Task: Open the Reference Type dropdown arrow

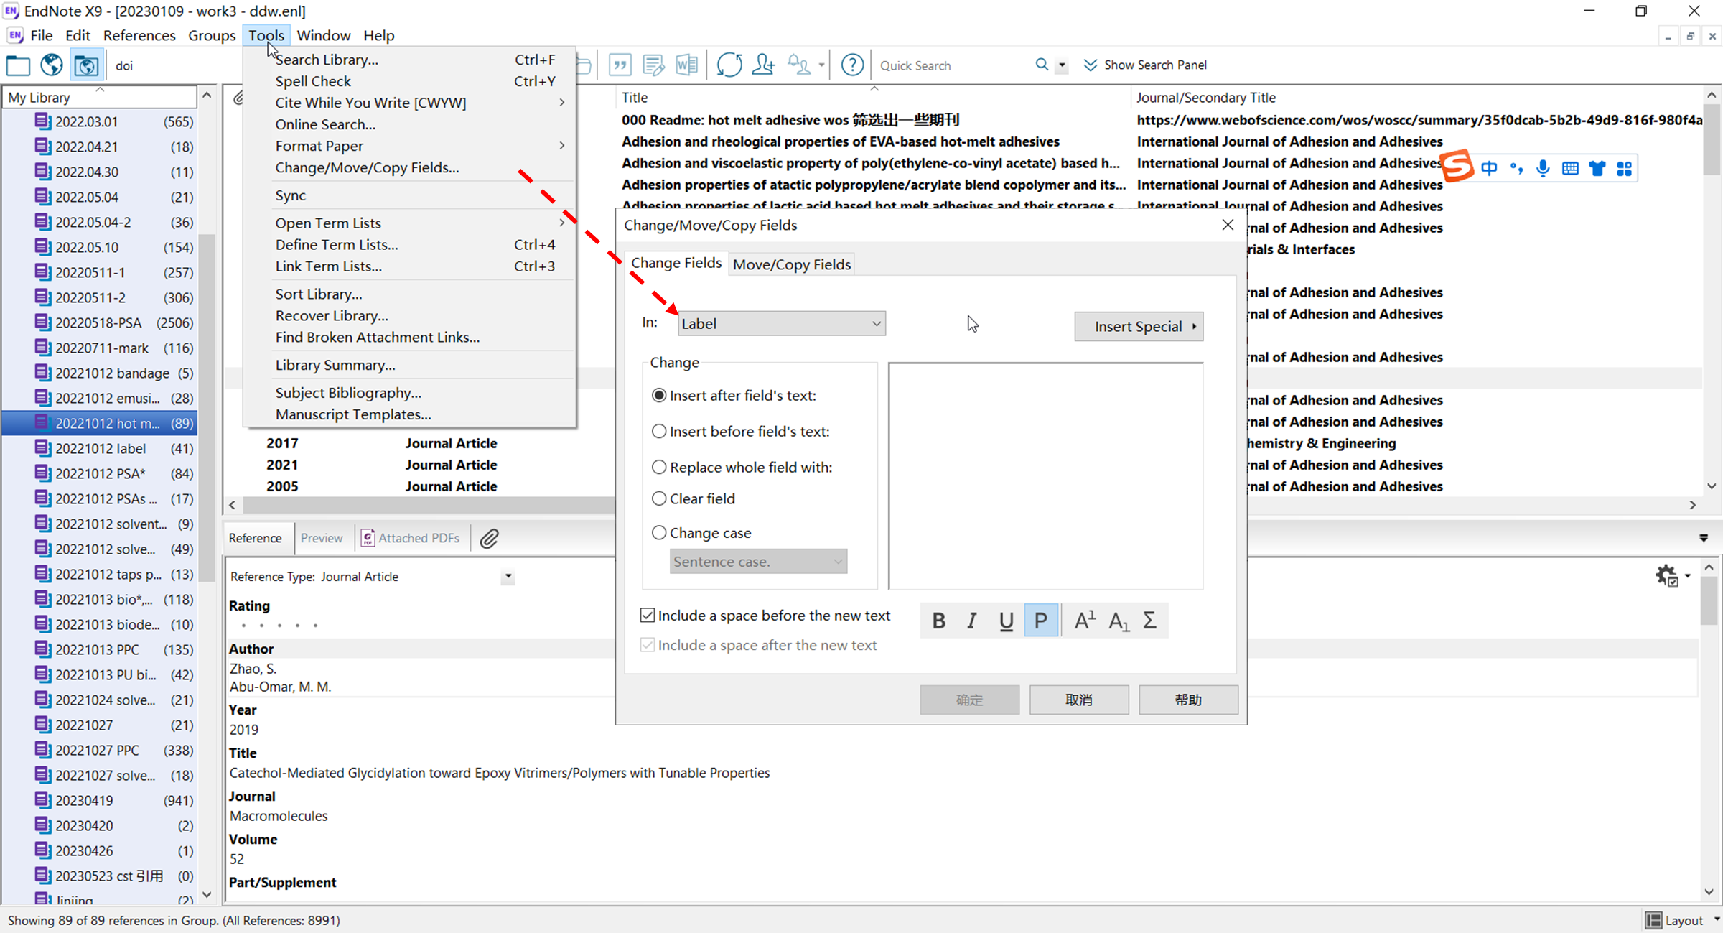Action: 508,577
